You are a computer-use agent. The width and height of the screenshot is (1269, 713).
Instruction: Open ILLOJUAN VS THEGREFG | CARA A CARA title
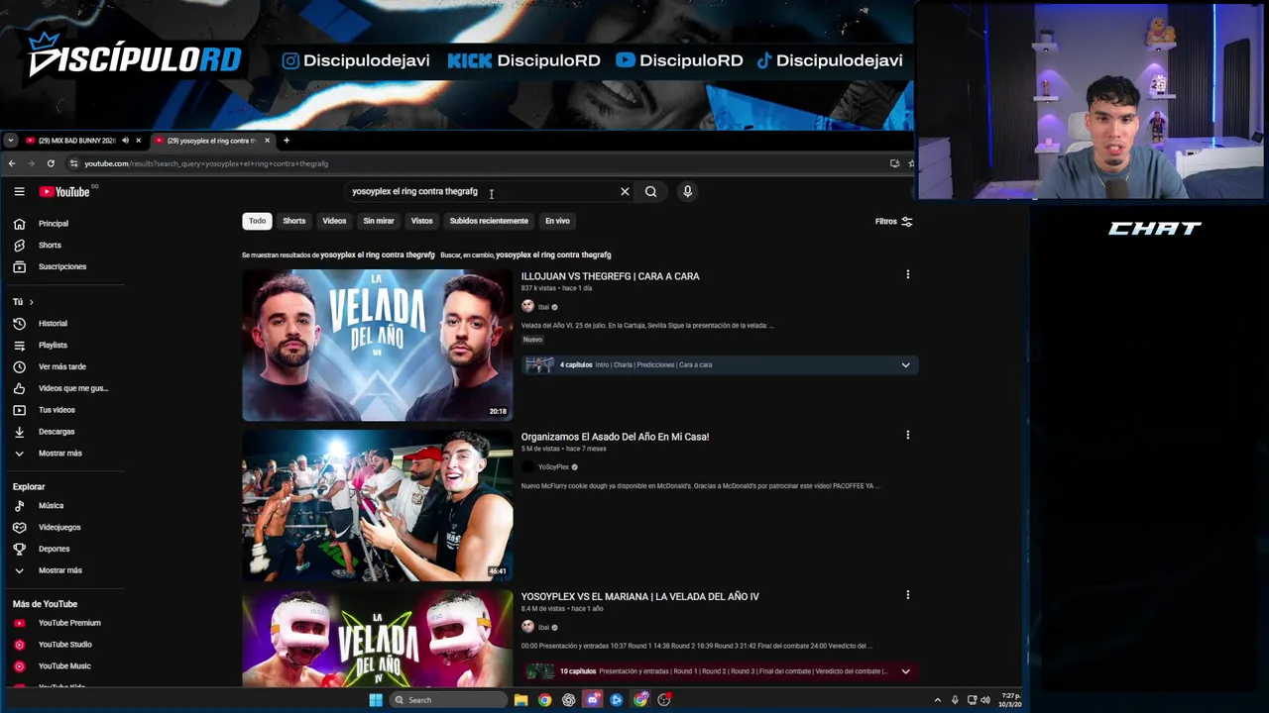pyautogui.click(x=611, y=276)
